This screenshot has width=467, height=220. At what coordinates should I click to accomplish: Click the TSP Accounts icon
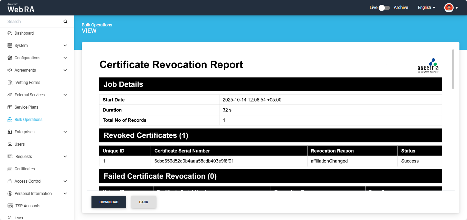(10, 206)
